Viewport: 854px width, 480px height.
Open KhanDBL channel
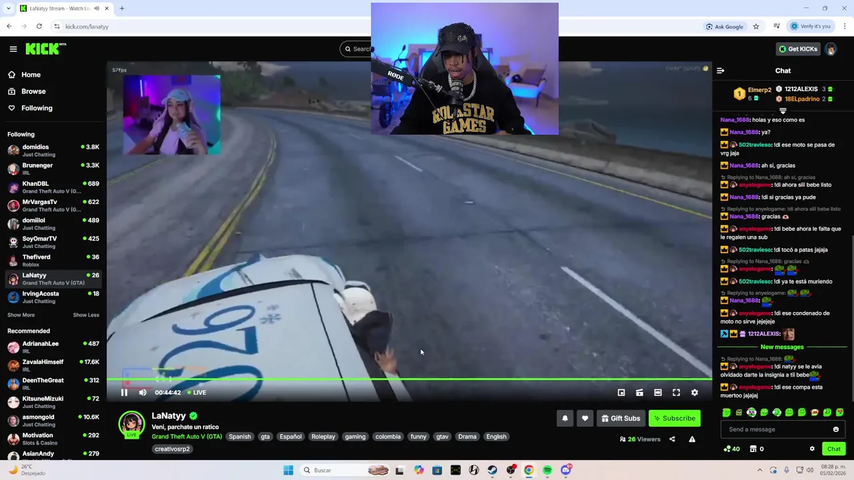[x=53, y=187]
